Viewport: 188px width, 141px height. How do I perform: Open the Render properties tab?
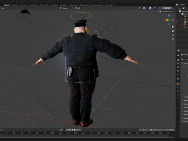[x=178, y=60]
